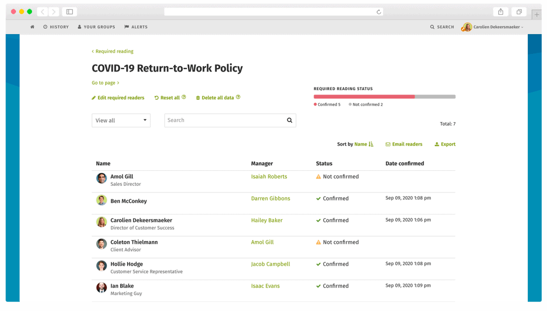Open Amol Gill's profile avatar
Image resolution: width=547 pixels, height=311 pixels.
(101, 178)
